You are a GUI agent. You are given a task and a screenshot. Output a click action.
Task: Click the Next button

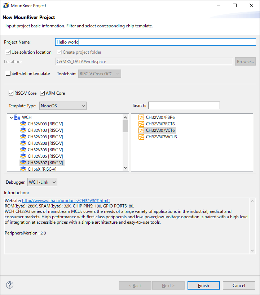point(168,286)
